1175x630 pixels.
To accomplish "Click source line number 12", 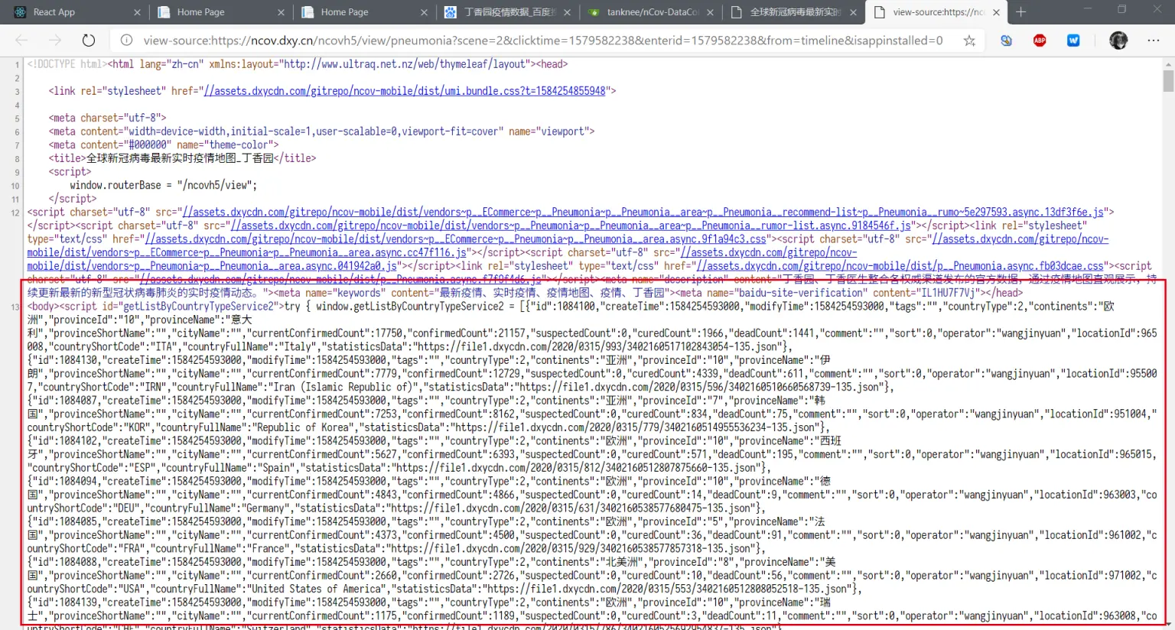I will pyautogui.click(x=15, y=213).
